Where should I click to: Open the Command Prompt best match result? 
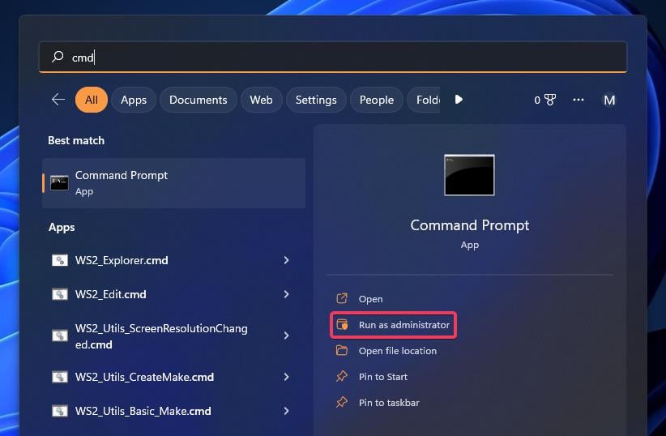click(x=173, y=183)
